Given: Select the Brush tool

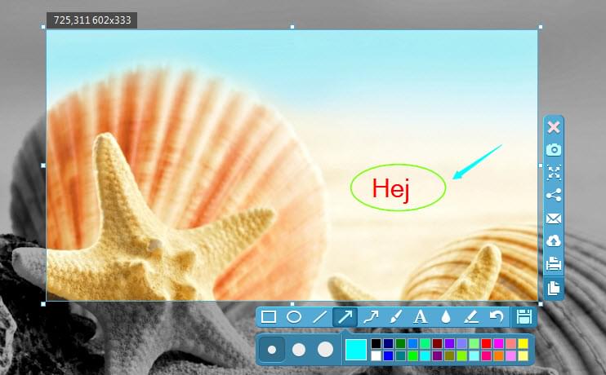Looking at the screenshot, I should (x=395, y=317).
